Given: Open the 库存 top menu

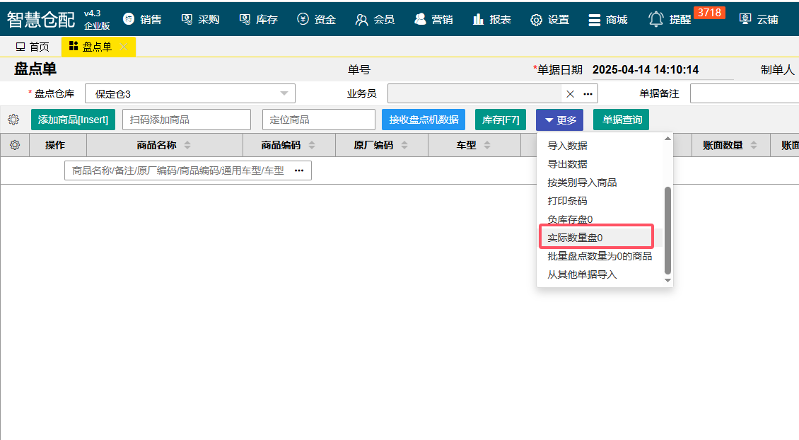Looking at the screenshot, I should tap(259, 19).
